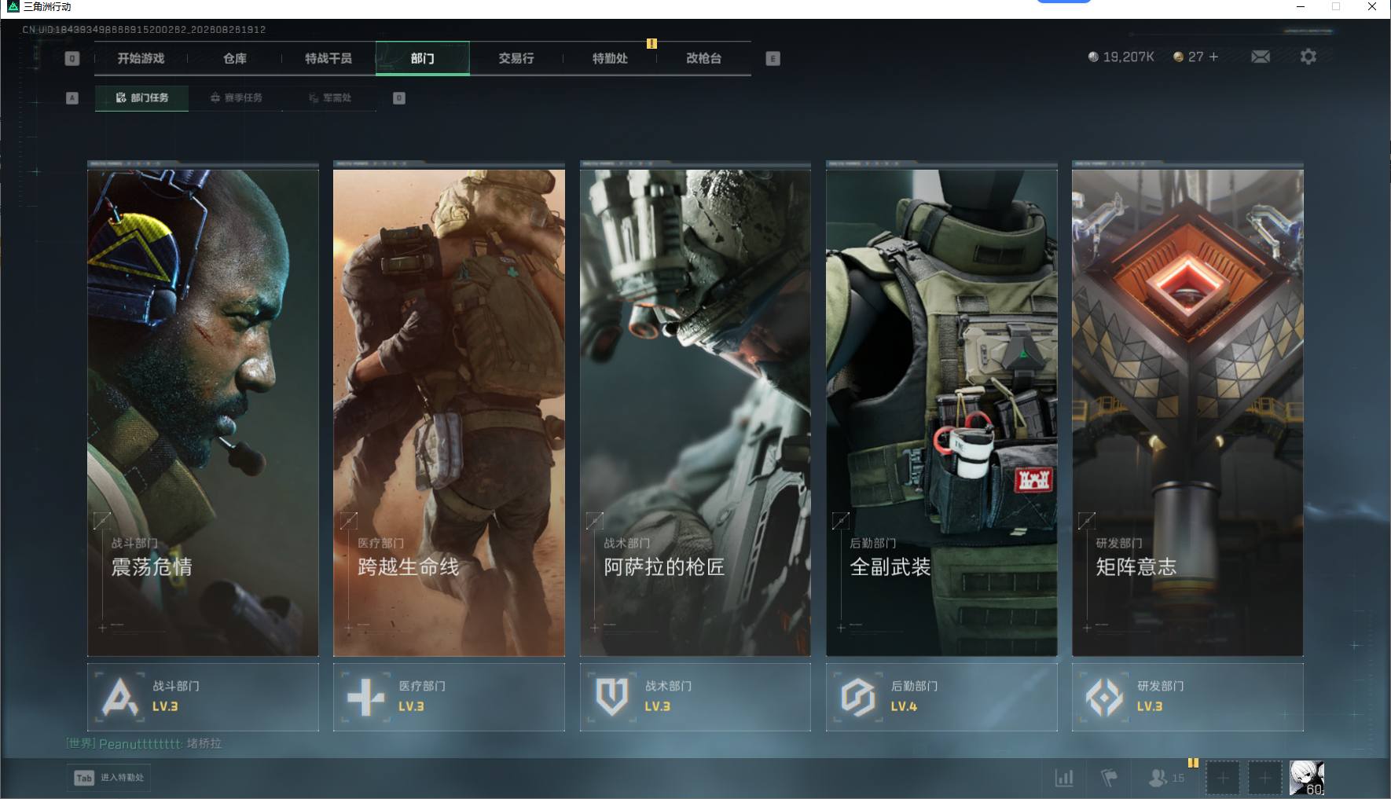
Task: Click the medical department cross emblem
Action: click(366, 697)
